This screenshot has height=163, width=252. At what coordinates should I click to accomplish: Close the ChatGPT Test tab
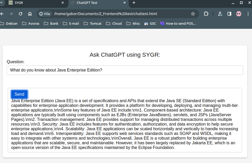pos(125,3)
